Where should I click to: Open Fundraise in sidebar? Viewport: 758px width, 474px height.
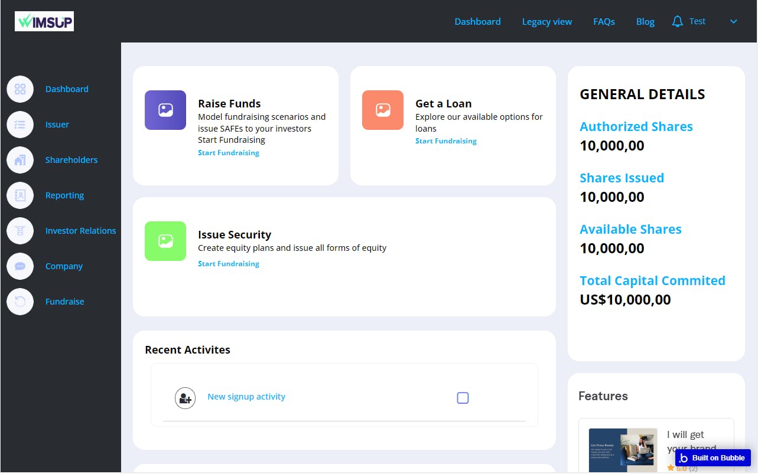coord(64,302)
